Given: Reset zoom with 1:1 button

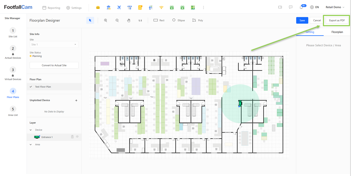Looking at the screenshot, I should (x=140, y=21).
